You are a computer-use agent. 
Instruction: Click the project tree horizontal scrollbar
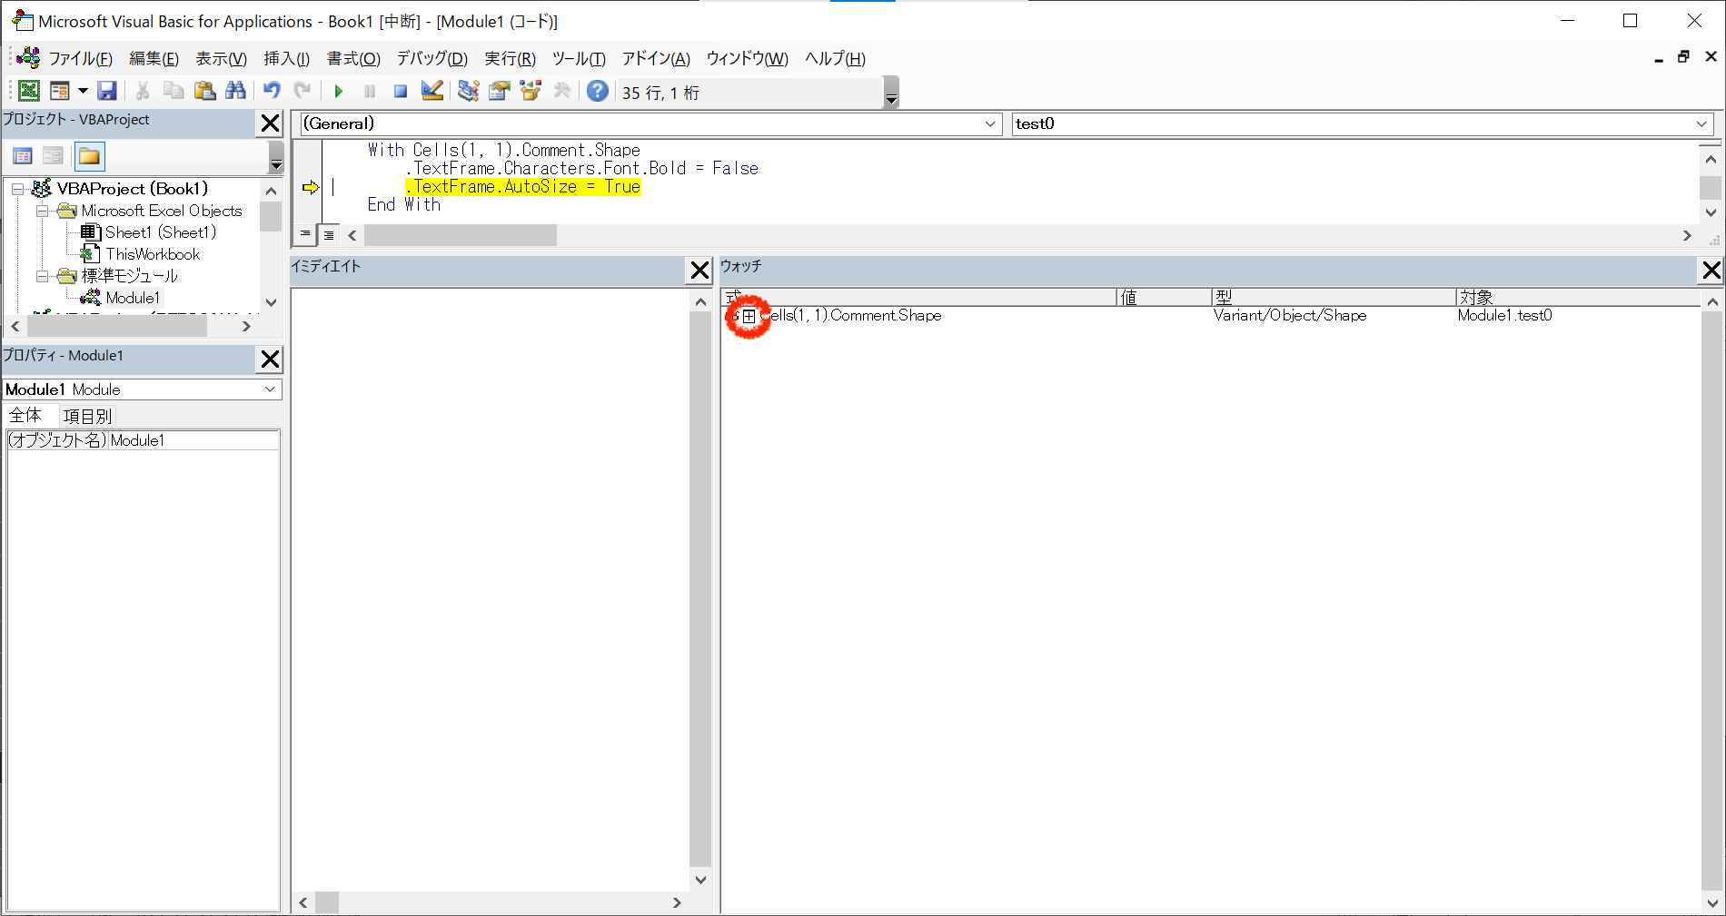(x=130, y=326)
